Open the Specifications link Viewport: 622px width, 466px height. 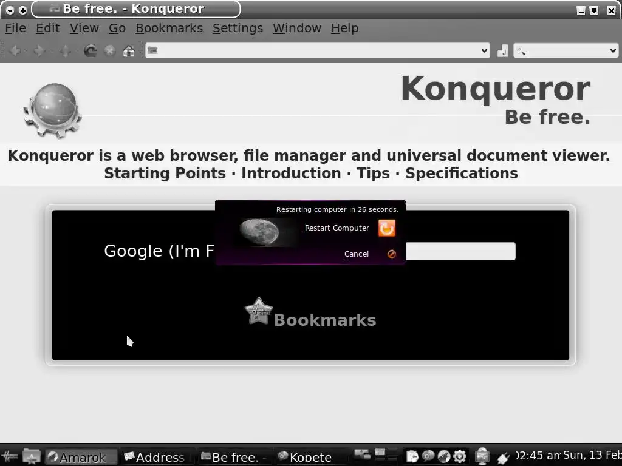[x=462, y=174]
